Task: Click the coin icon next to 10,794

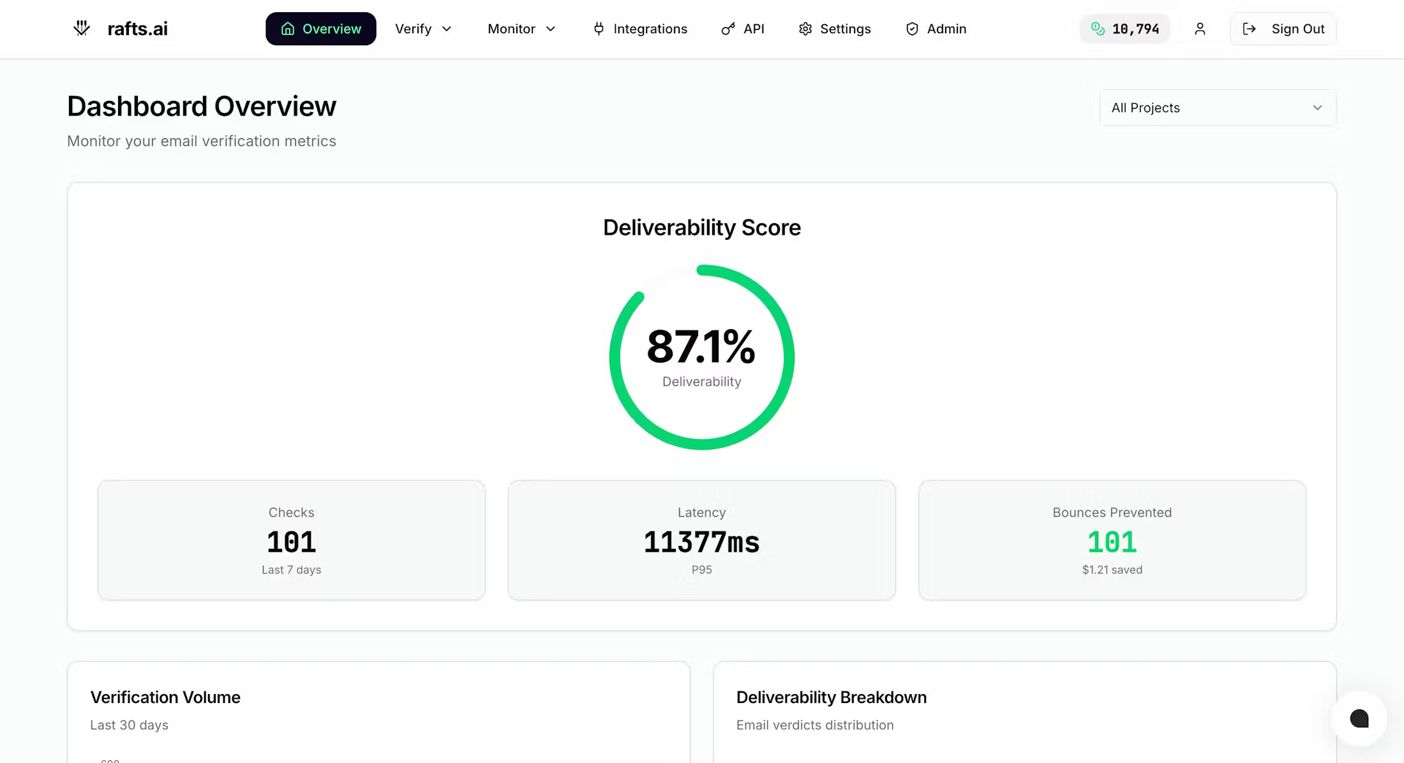Action: [x=1097, y=29]
